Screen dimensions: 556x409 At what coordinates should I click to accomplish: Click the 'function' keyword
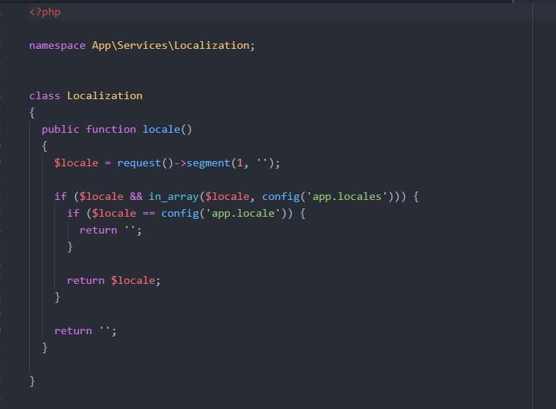coord(111,130)
